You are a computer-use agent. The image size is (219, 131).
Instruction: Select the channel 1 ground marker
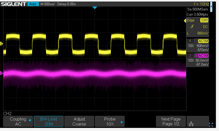click(1, 44)
